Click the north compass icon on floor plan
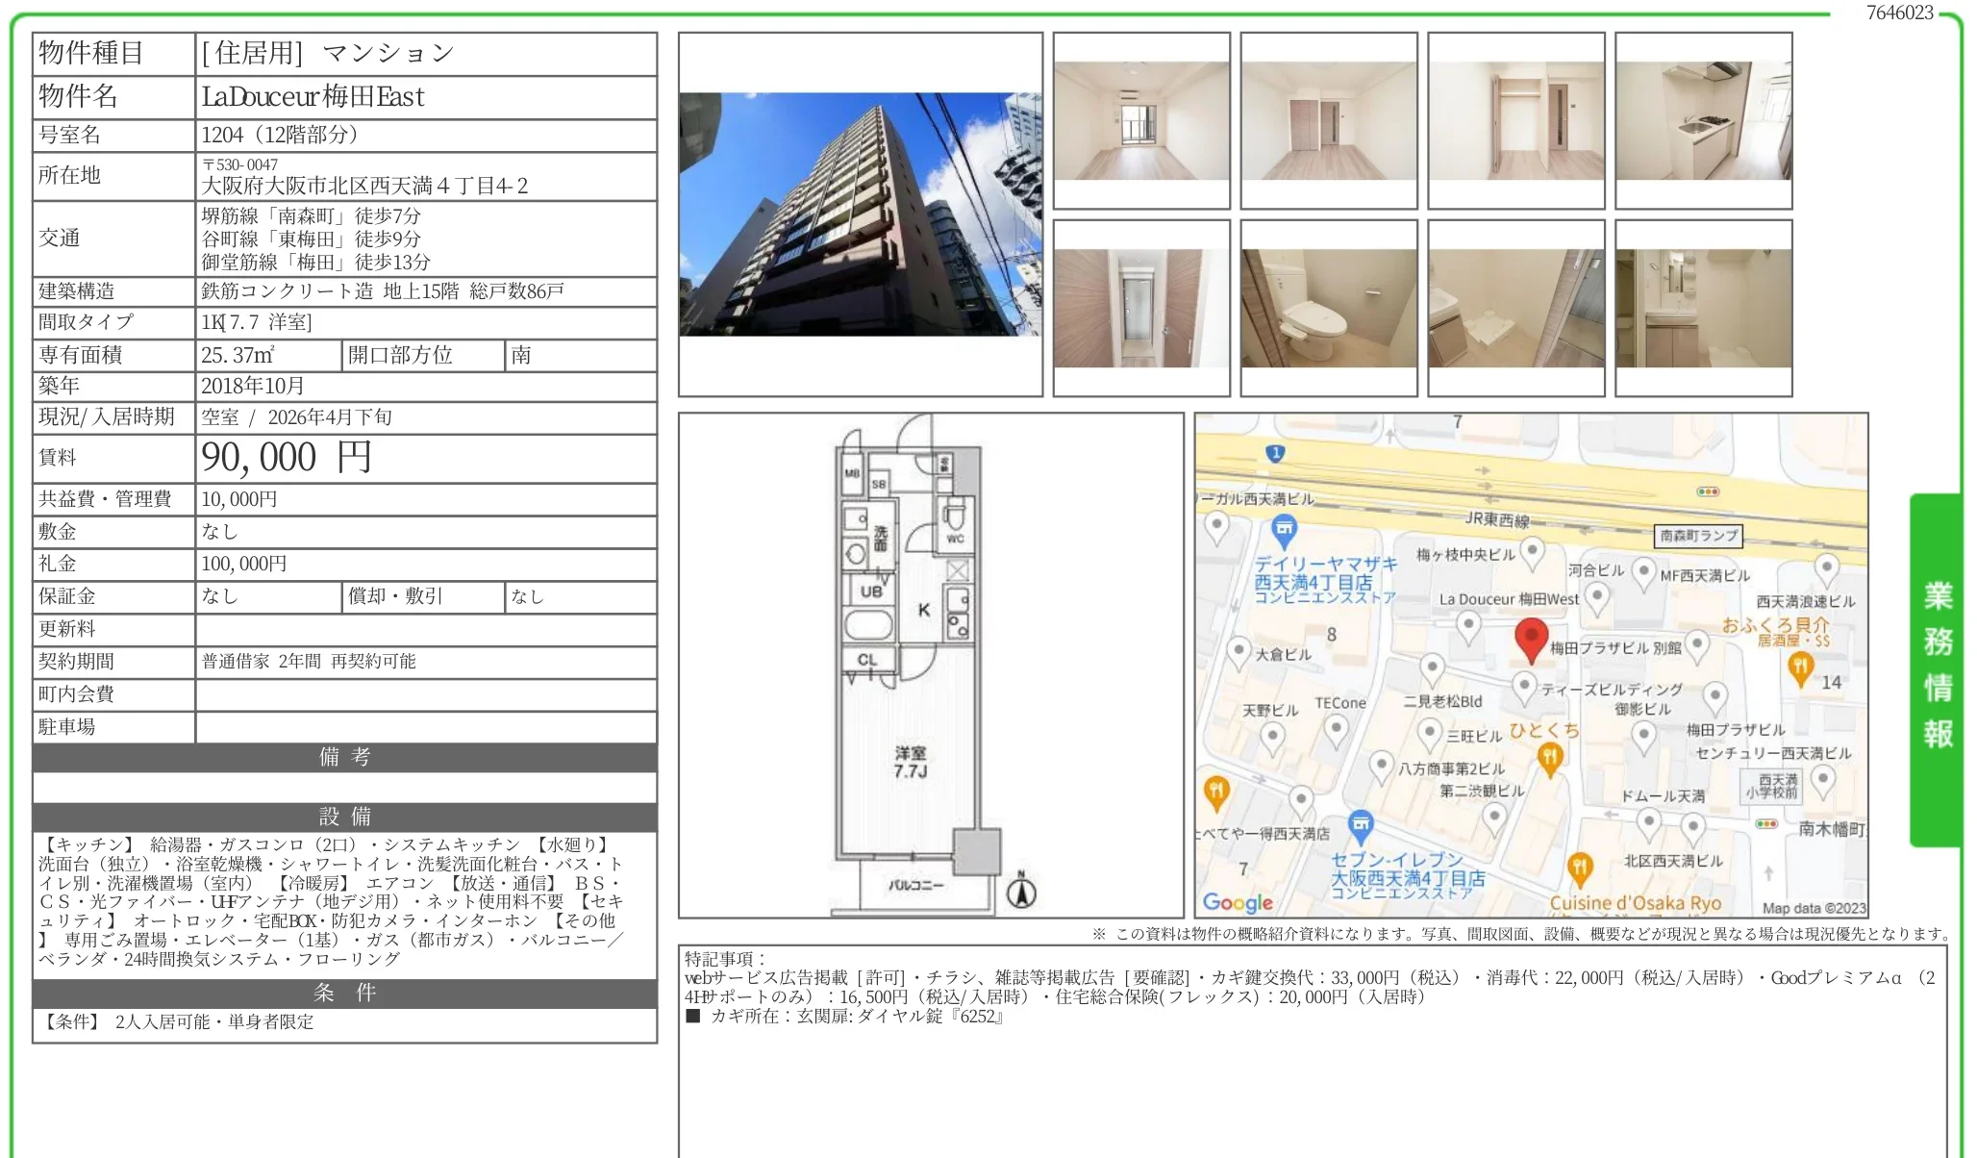 click(1021, 892)
